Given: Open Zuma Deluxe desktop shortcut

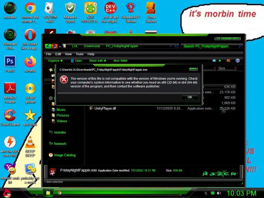Looking at the screenshot, I should point(151,12).
